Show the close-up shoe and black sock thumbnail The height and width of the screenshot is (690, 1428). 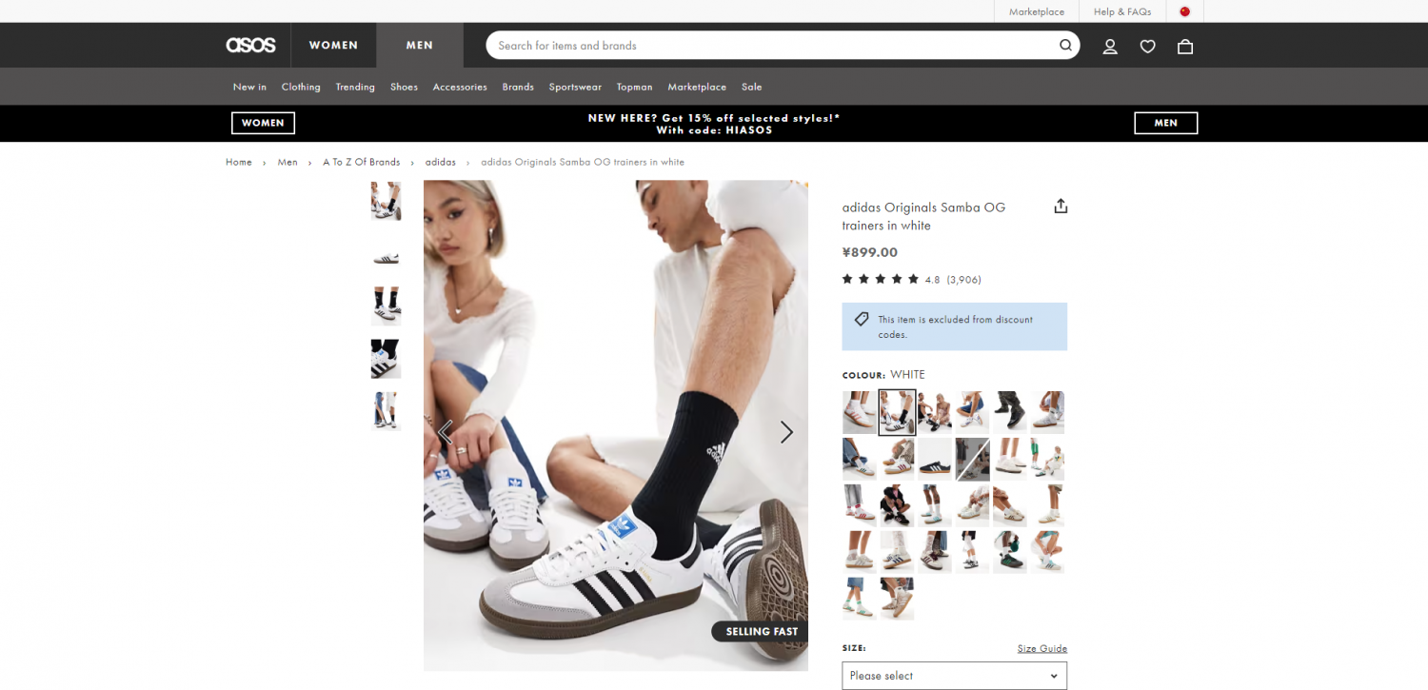tap(386, 359)
